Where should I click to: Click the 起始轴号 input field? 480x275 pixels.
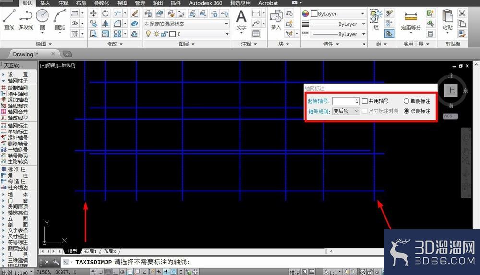pos(346,101)
